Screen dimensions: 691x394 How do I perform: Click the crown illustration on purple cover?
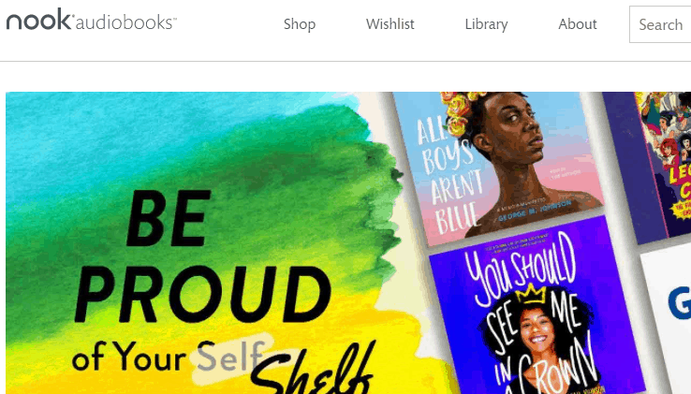click(532, 295)
